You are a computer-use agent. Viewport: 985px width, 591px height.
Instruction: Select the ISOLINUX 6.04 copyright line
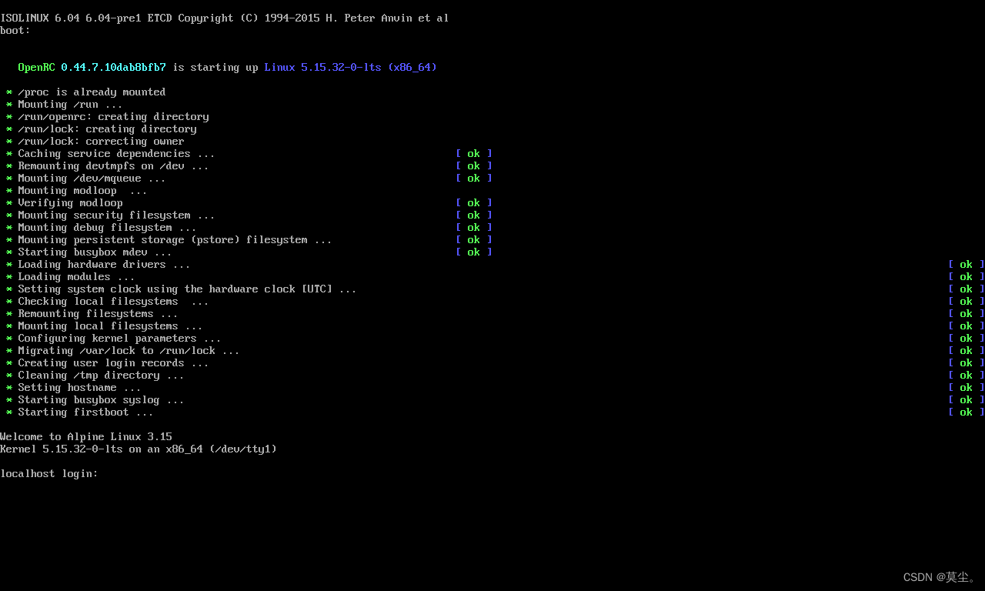225,18
